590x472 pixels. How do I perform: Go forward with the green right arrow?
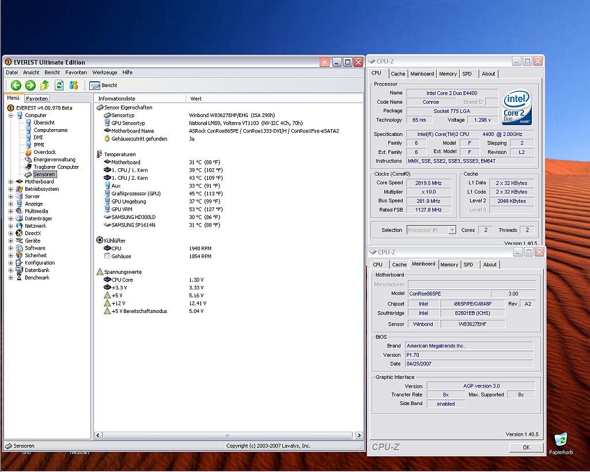click(30, 85)
